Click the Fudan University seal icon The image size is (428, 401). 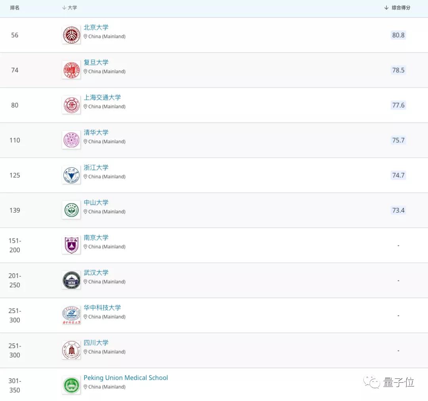tap(71, 70)
